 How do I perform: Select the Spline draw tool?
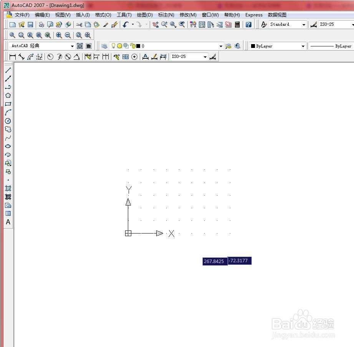(x=8, y=138)
